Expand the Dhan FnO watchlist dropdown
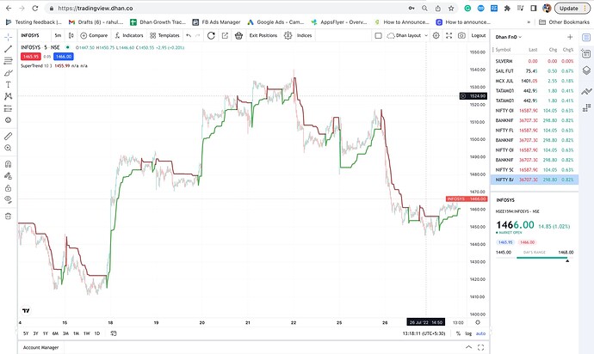The width and height of the screenshot is (594, 354). (509, 37)
